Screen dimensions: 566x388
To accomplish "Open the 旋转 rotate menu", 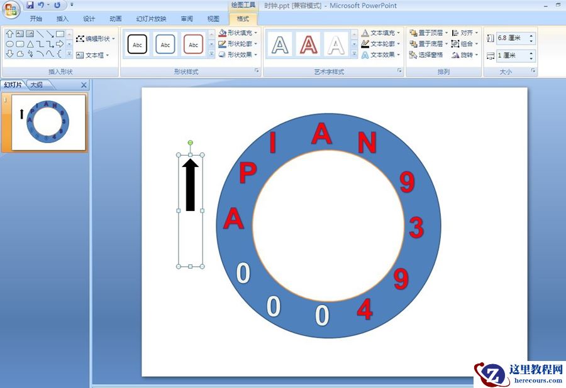I will [x=465, y=55].
